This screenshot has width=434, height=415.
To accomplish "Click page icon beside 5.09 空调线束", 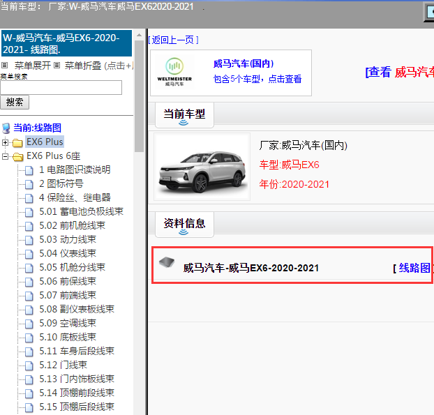I will tap(29, 324).
